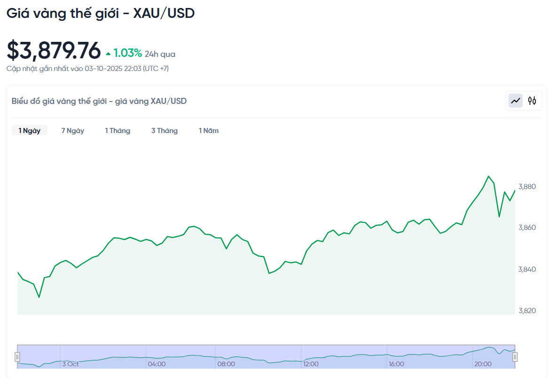Click the $3,879.76 gold price
Image resolution: width=549 pixels, height=378 pixels.
pyautogui.click(x=54, y=51)
